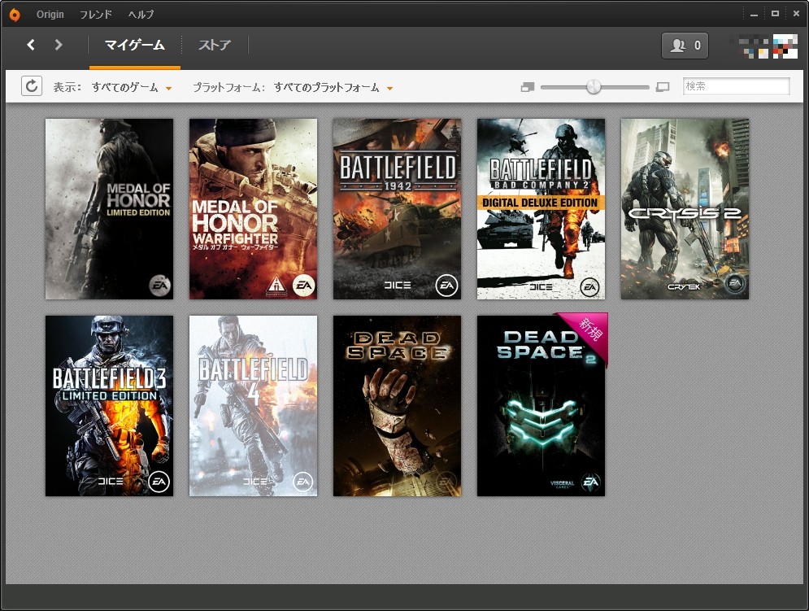Select Medal of Honor Warfighter cover
This screenshot has width=809, height=611.
[x=254, y=209]
